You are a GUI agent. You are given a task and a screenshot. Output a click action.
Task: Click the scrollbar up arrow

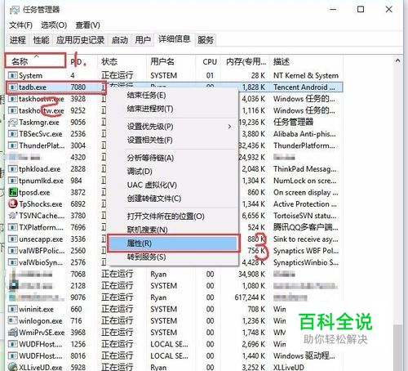pyautogui.click(x=397, y=60)
